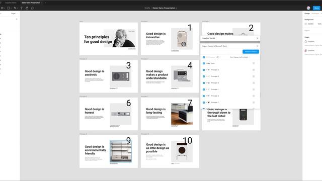Click the drag handle on the Intro row

pyautogui.click(x=254, y=63)
